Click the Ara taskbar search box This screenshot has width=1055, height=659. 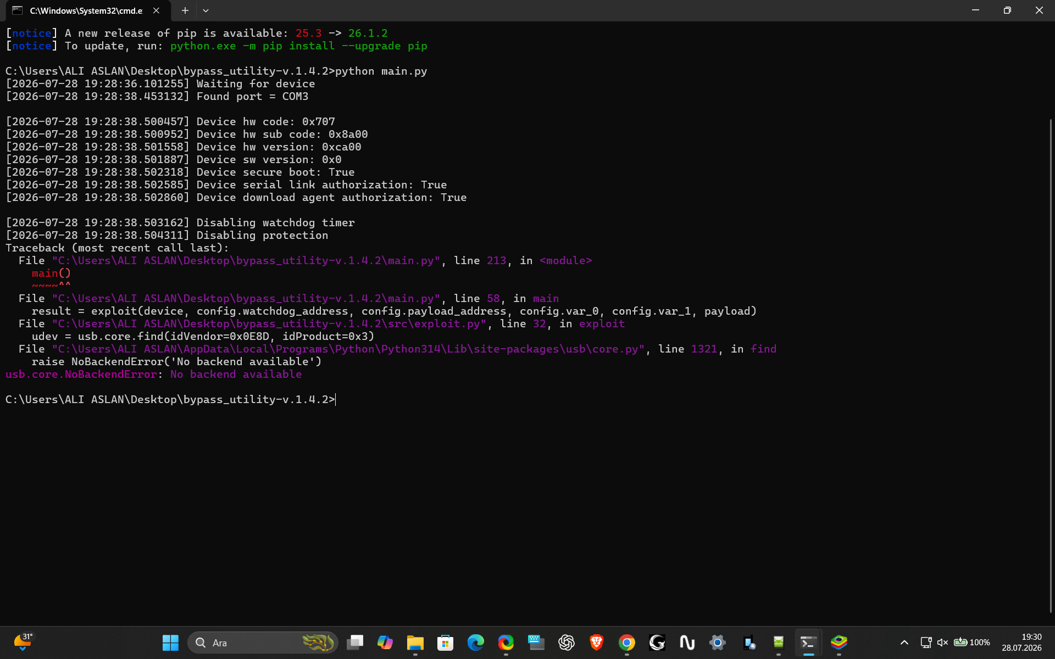(263, 643)
